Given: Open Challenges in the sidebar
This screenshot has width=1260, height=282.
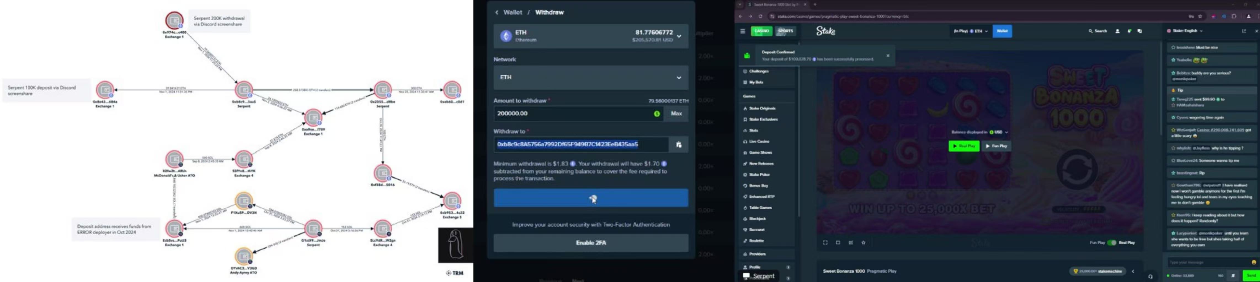Looking at the screenshot, I should point(766,71).
